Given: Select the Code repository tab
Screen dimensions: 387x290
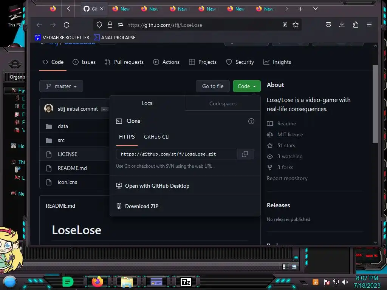Looking at the screenshot, I should click(x=53, y=62).
